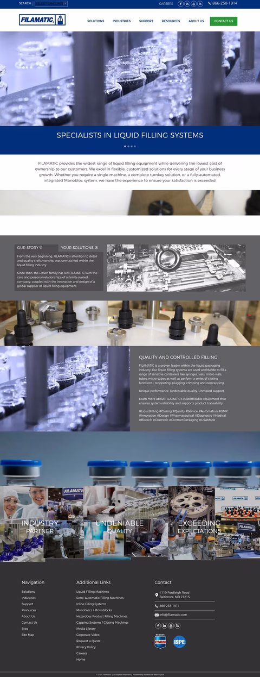The width and height of the screenshot is (260, 677).
Task: Open LinkedIn icon in the footer
Action: (165, 625)
